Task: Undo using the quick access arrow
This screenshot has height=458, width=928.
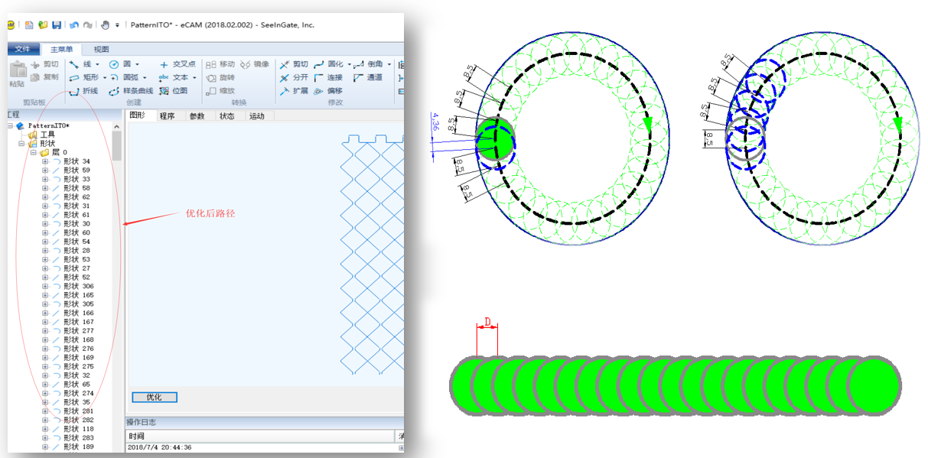Action: coord(74,25)
